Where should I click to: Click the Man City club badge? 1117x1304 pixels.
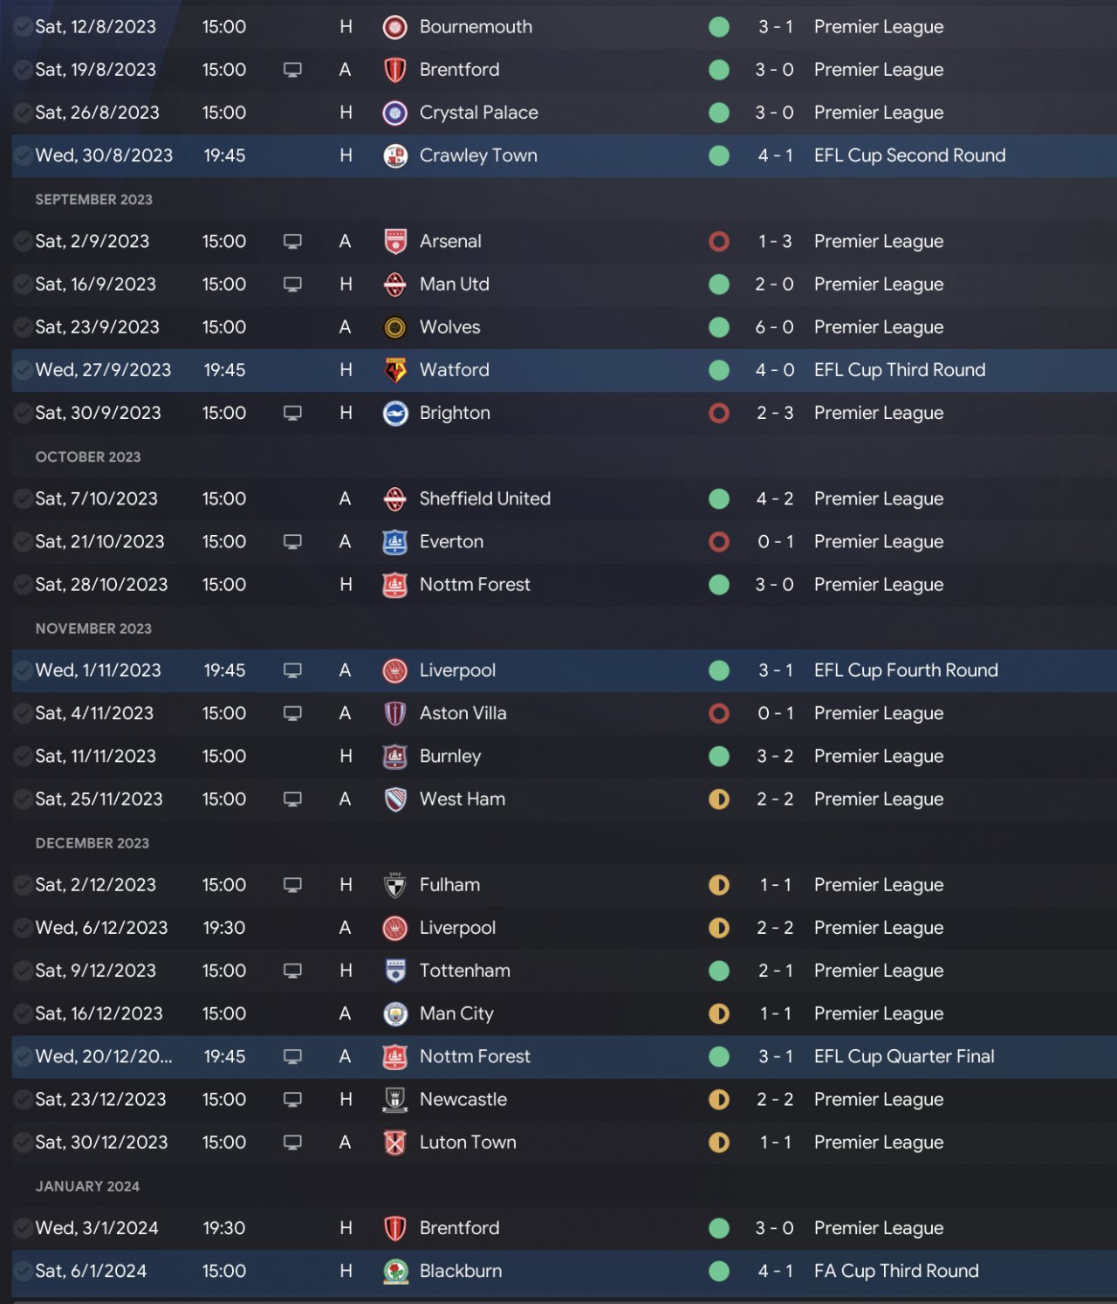tap(395, 1013)
